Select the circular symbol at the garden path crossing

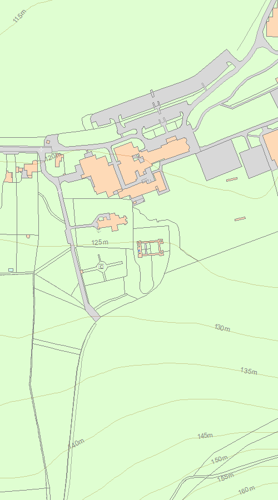pyautogui.click(x=102, y=266)
